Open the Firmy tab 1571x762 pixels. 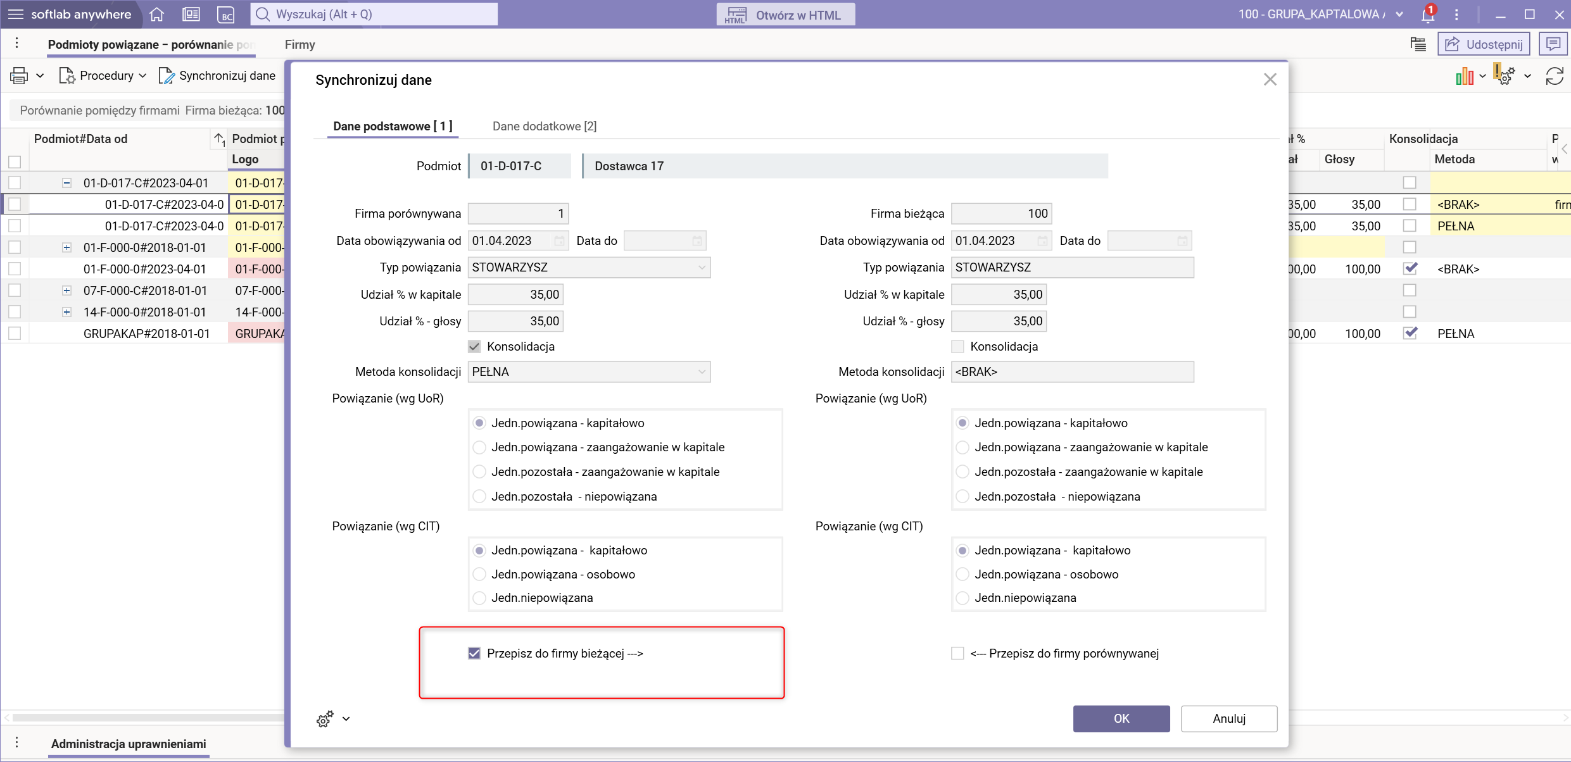pos(300,44)
